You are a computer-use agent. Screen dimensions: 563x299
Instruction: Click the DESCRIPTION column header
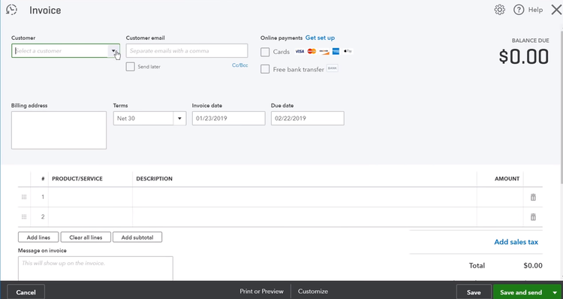click(x=155, y=179)
